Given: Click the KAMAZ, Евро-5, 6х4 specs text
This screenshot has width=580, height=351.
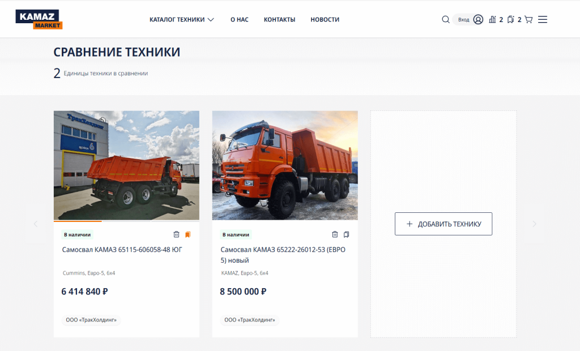Looking at the screenshot, I should [x=245, y=273].
